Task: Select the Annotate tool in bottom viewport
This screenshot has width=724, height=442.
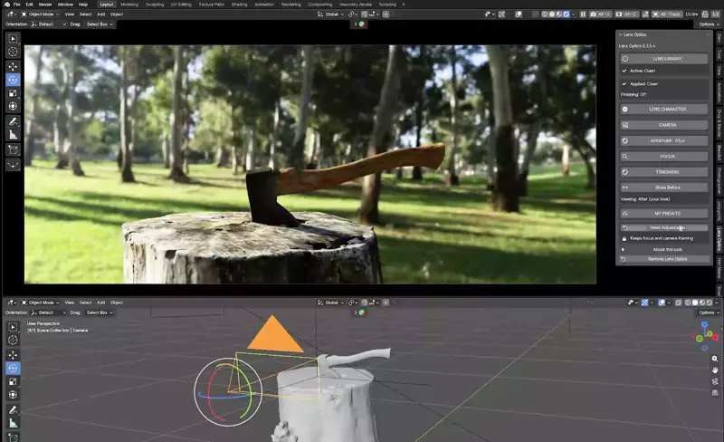Action: [x=13, y=410]
